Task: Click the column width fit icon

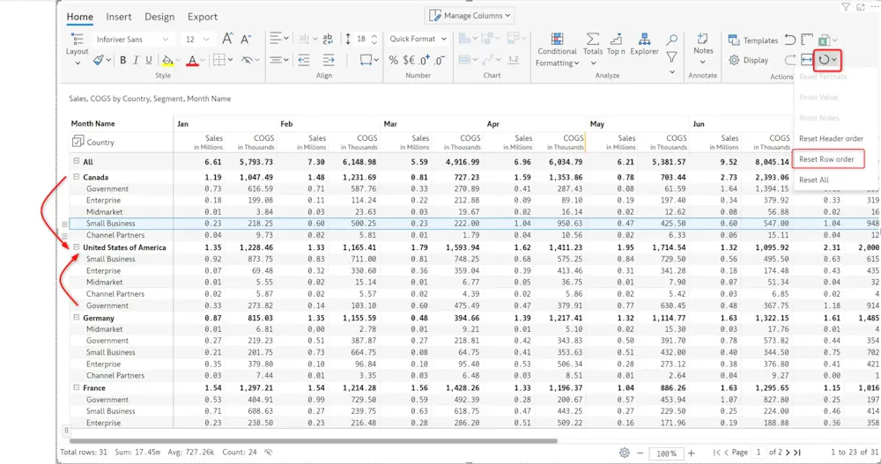Action: 366,60
